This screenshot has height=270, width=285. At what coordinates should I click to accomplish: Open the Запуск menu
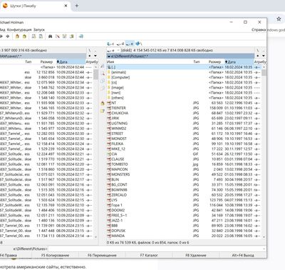click(39, 30)
